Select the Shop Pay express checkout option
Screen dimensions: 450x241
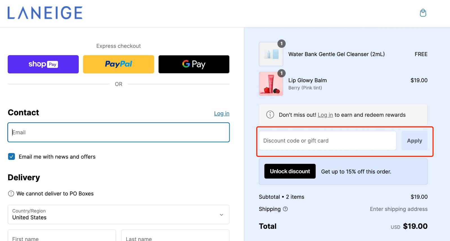click(43, 64)
